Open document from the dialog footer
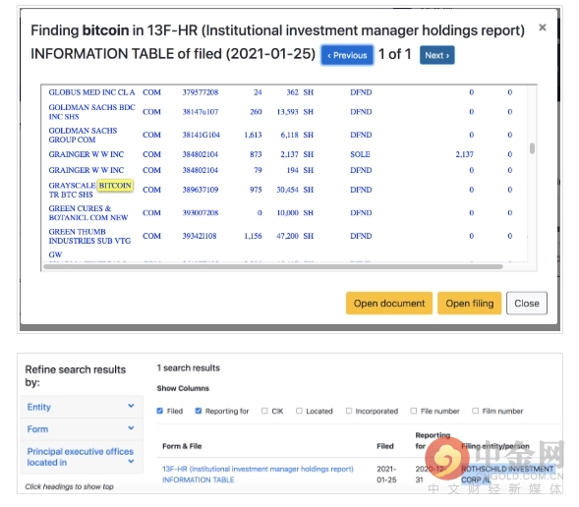The width and height of the screenshot is (579, 507). click(389, 303)
